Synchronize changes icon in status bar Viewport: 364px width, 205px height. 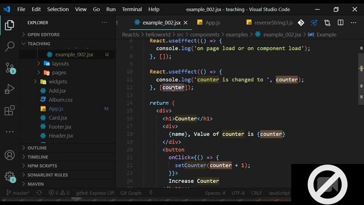point(39,193)
